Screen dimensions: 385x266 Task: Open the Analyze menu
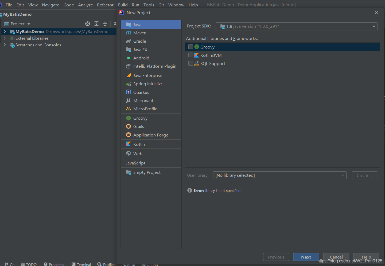click(x=85, y=5)
